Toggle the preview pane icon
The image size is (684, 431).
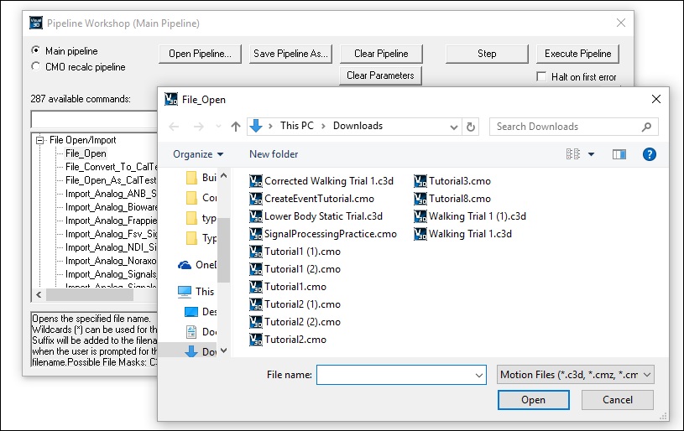[619, 154]
